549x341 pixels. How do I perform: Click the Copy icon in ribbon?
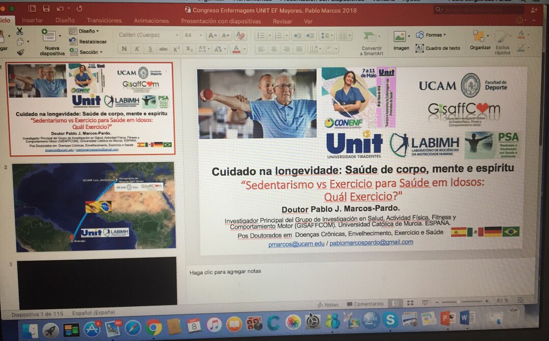coord(20,42)
